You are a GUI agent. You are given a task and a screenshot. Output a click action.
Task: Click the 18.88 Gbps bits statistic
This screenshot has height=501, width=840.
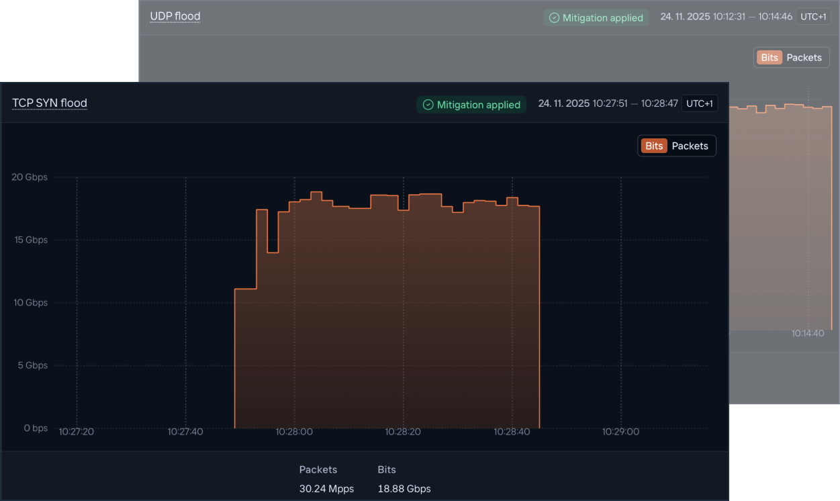tap(404, 489)
